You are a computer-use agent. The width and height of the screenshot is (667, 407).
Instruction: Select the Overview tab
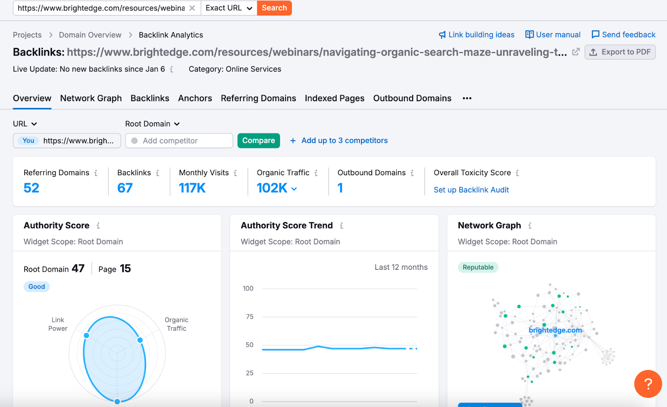(x=32, y=98)
